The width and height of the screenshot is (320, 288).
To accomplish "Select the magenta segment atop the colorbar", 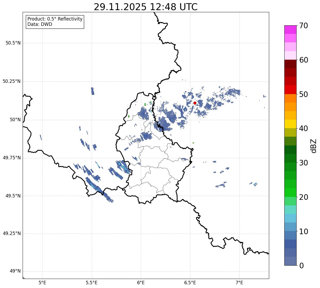I will click(290, 30).
